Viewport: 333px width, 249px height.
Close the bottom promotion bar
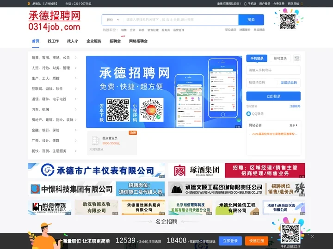click(x=312, y=237)
